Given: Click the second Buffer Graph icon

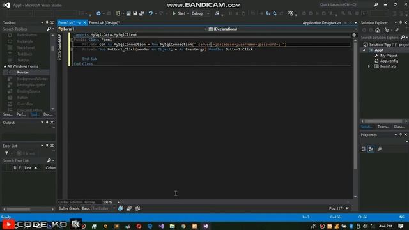Looking at the screenshot, I should [129, 208].
